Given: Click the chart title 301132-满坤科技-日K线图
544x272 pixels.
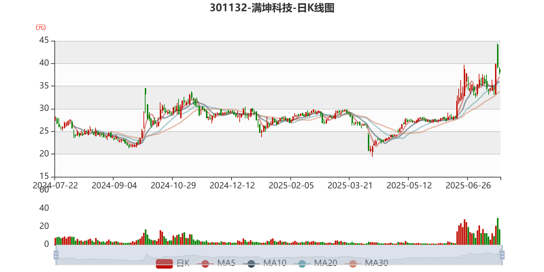Looking at the screenshot, I should coord(272,8).
